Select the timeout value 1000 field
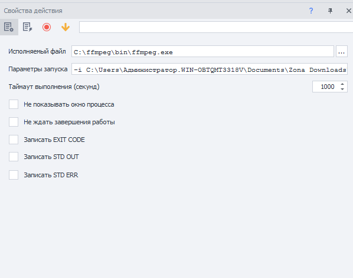Image resolution: width=353 pixels, height=278 pixels. 326,87
